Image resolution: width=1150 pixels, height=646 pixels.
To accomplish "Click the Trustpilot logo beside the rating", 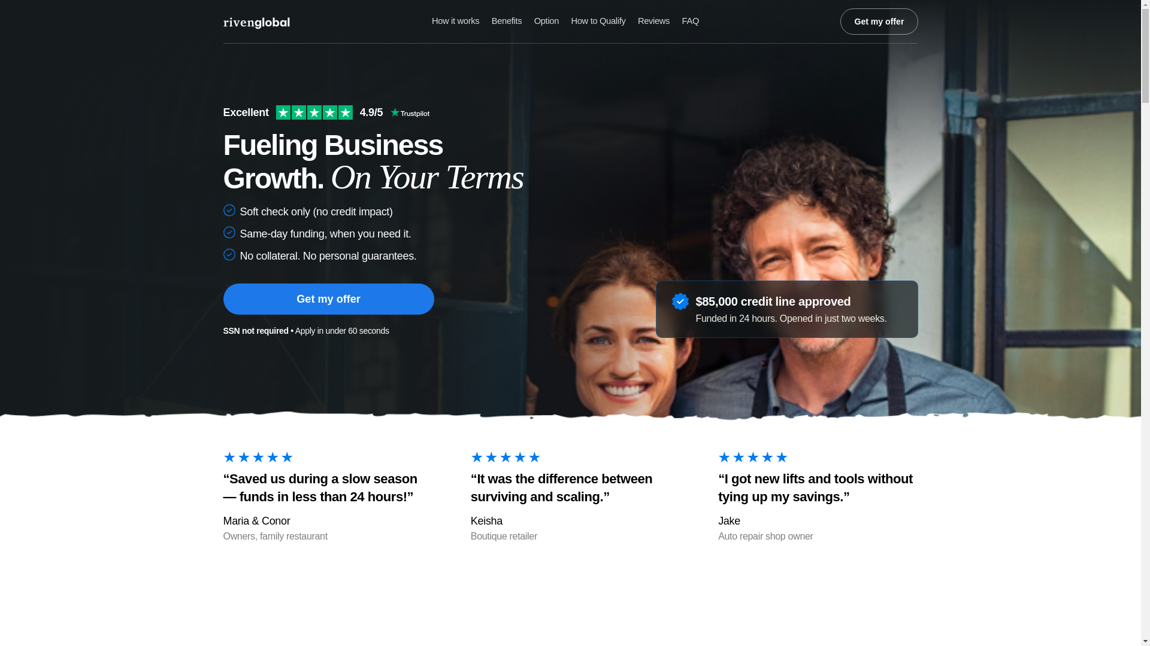I will pyautogui.click(x=410, y=113).
